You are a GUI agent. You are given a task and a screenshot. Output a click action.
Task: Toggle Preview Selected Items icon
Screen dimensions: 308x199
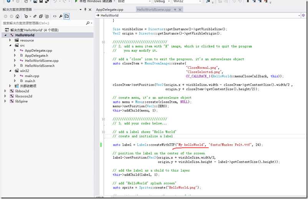pos(66,16)
